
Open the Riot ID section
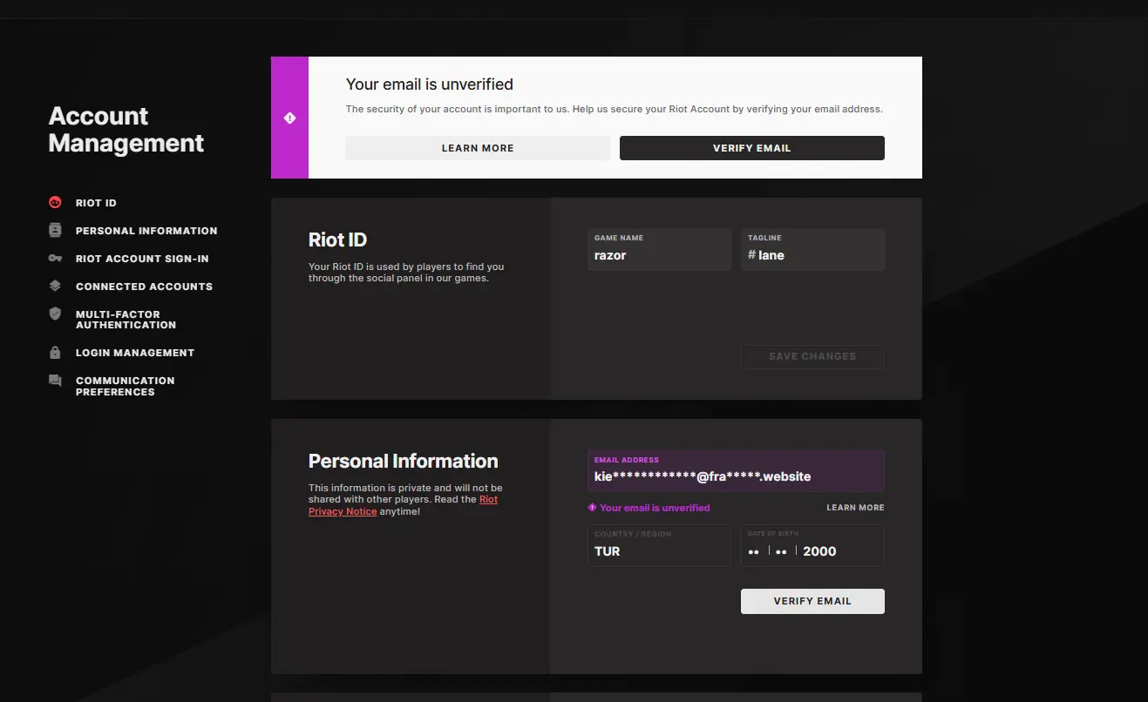coord(96,203)
